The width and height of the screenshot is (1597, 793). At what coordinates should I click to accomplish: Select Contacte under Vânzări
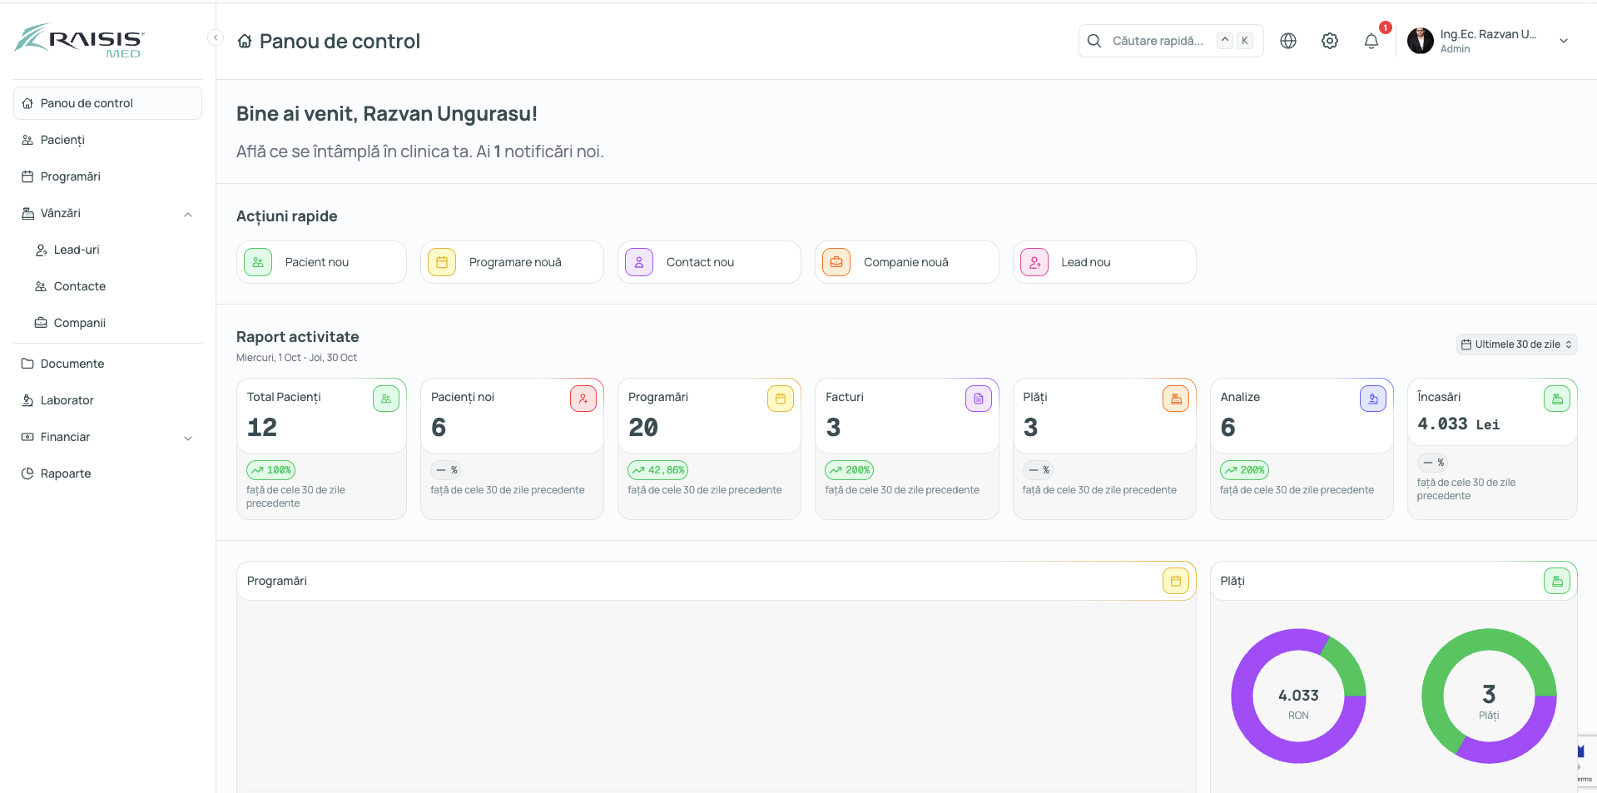tap(79, 285)
